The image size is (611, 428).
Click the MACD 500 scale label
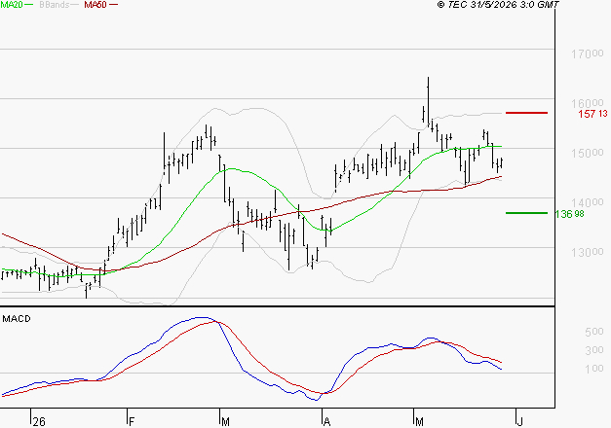point(594,332)
